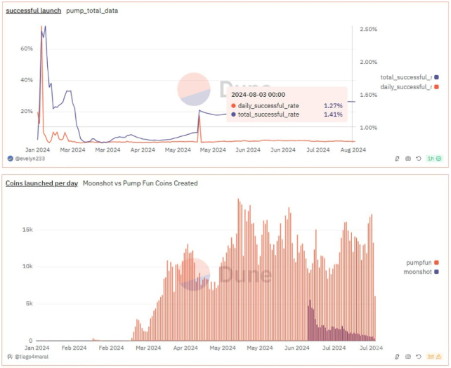Click the verified avatar beside @evelyn233
Image resolution: width=451 pixels, height=368 pixels.
(10, 159)
